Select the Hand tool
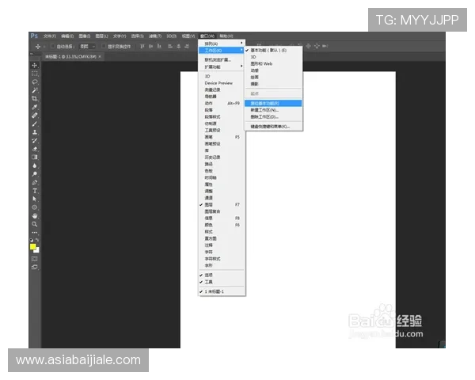This screenshot has height=380, width=475. tap(35, 215)
